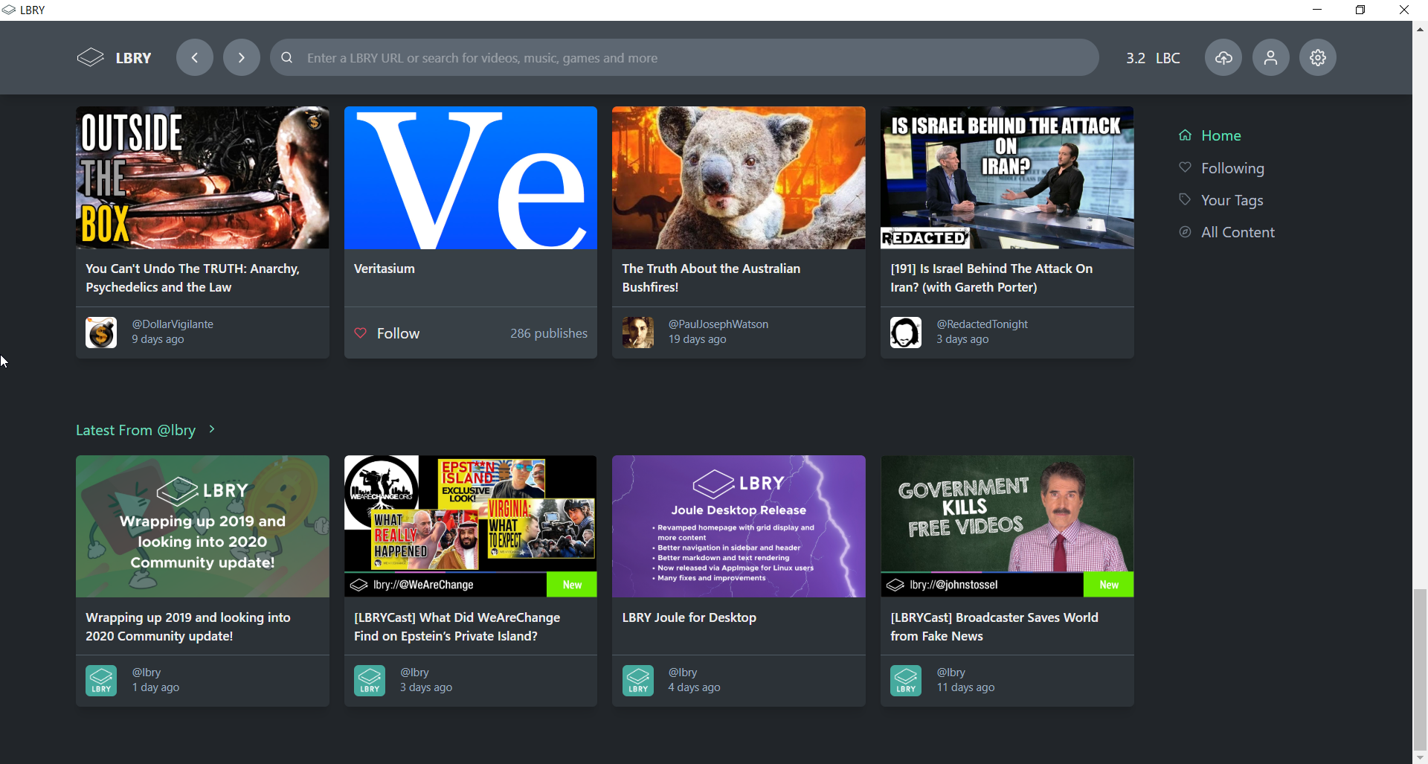
Task: Open the Veritasium channel thumbnail
Action: pos(471,177)
